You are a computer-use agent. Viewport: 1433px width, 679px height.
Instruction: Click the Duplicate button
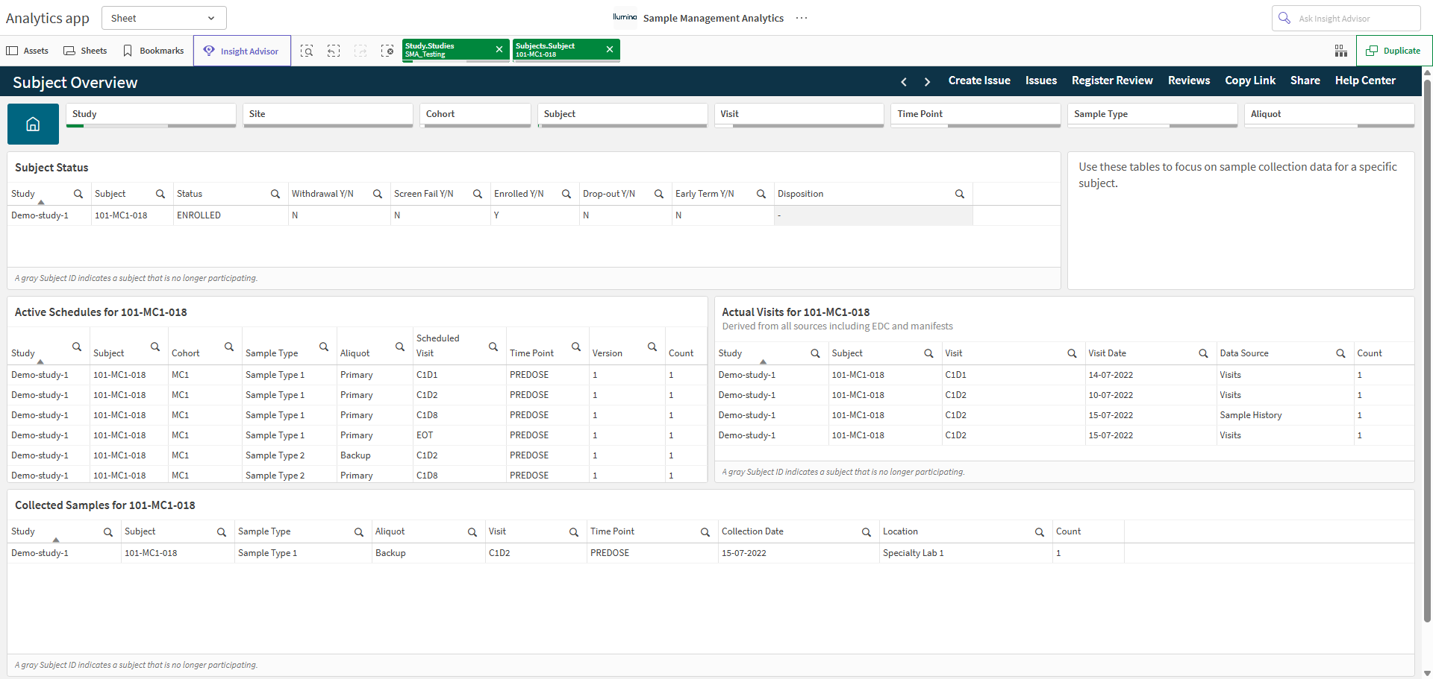click(1393, 51)
